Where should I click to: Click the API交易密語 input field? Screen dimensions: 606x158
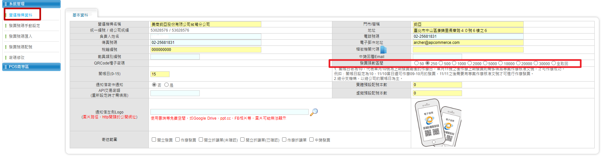pyautogui.click(x=175, y=93)
